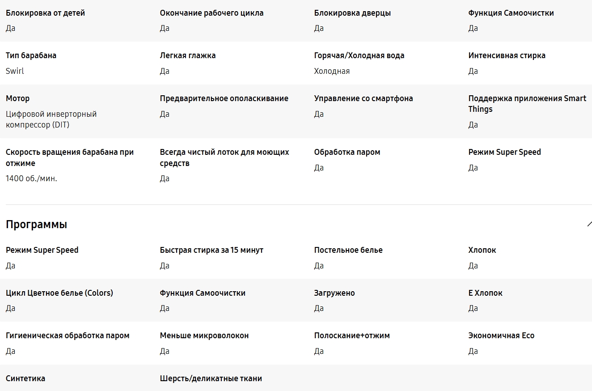
Task: Click the Программы section heading
Action: 36,225
